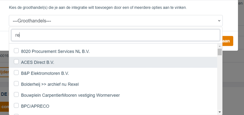
Task: Pick the B&P Elektromotoren B.V. option text
Action: pos(45,73)
